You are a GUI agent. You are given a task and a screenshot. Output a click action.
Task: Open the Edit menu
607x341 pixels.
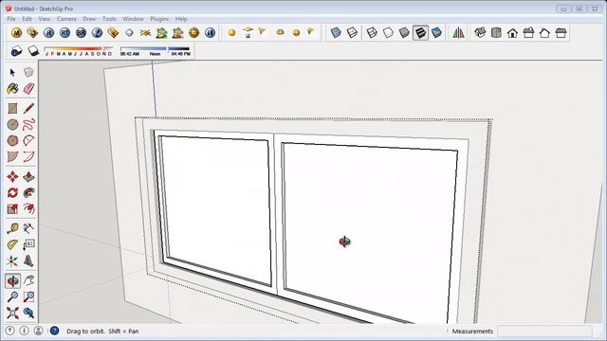(28, 19)
